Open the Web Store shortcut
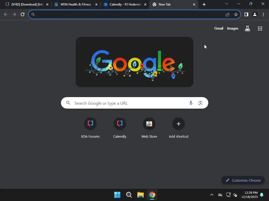 [x=149, y=128]
